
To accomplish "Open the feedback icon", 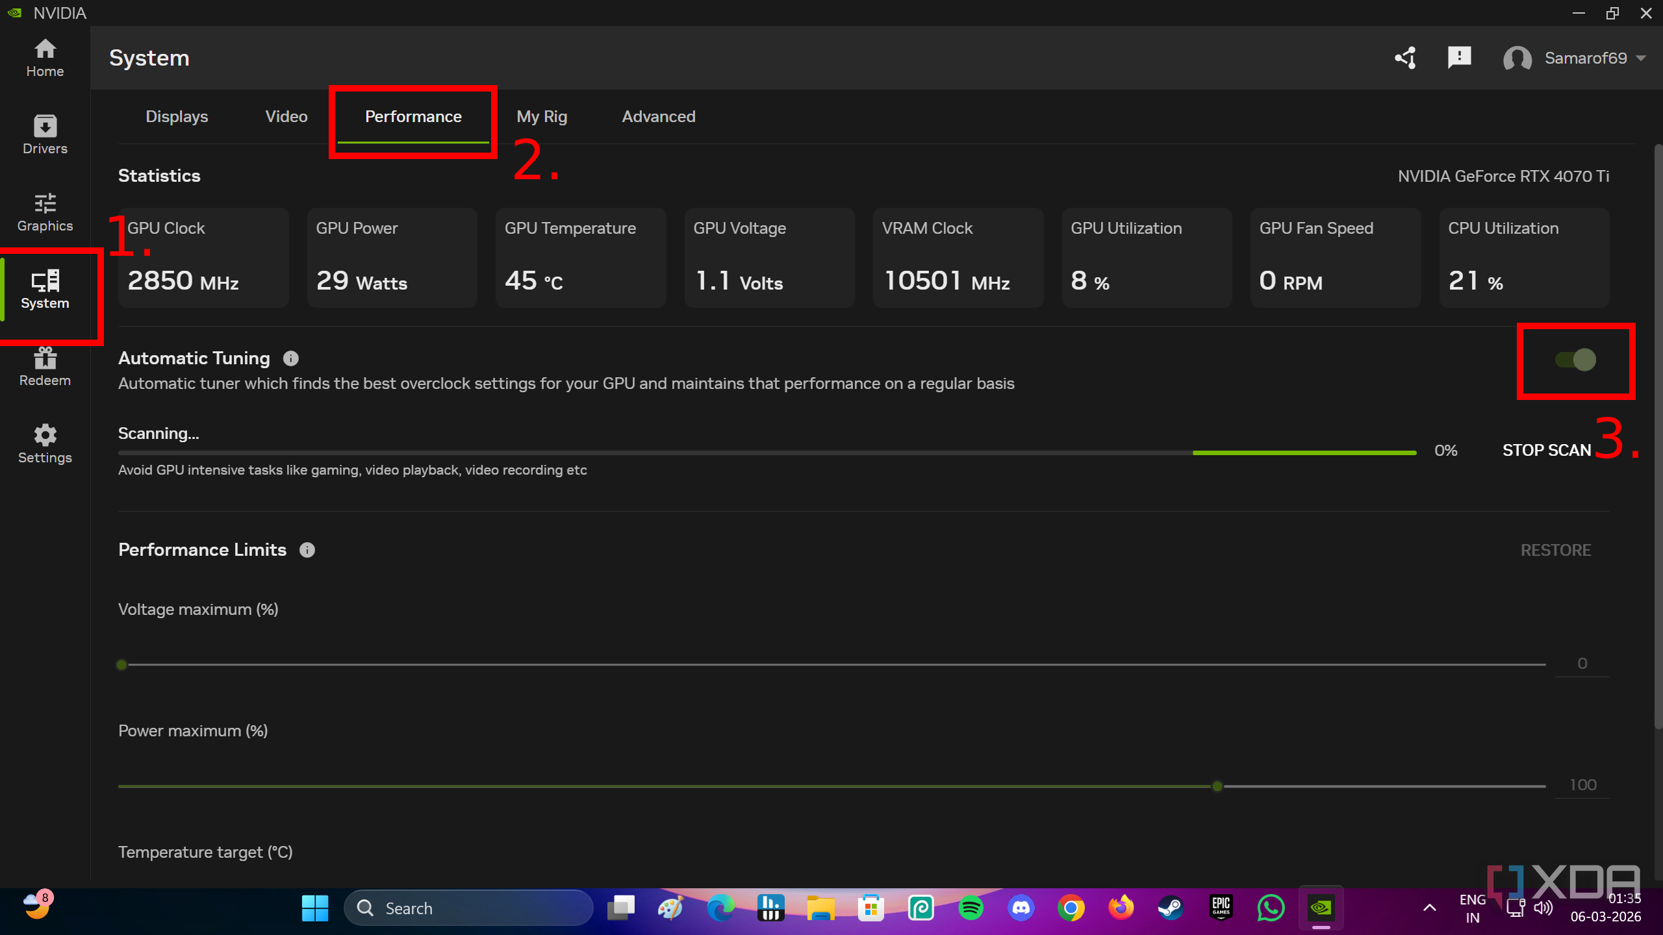I will click(x=1459, y=58).
